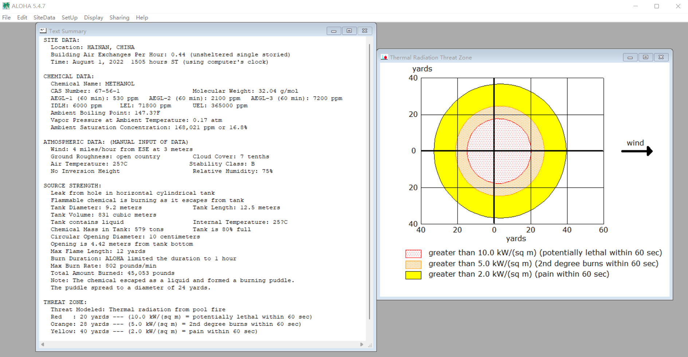Click 'Cloud Cover: 7 tenths' text
Image resolution: width=688 pixels, height=357 pixels.
pos(231,156)
